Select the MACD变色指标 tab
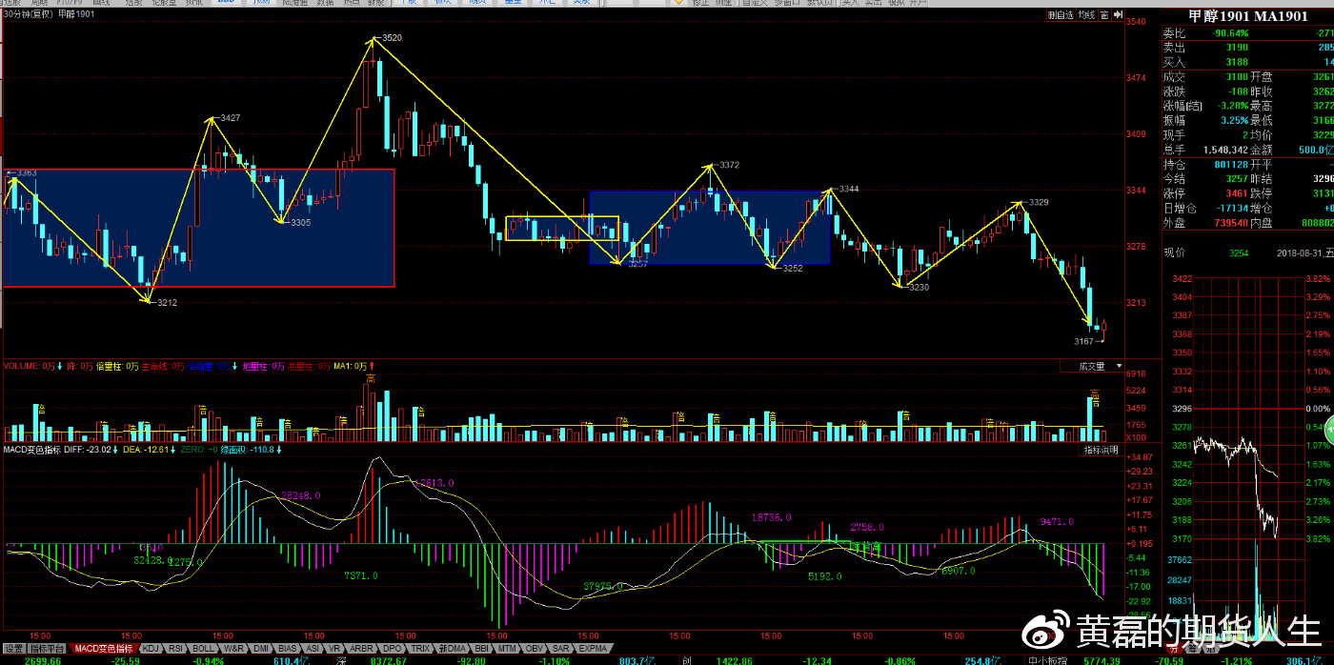The image size is (1334, 665). coord(105,648)
